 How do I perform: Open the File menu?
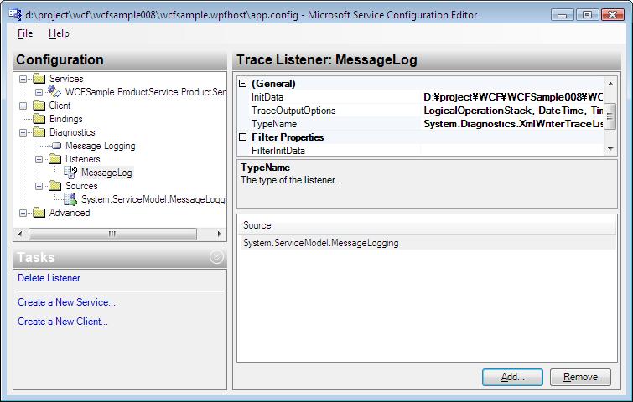(25, 33)
